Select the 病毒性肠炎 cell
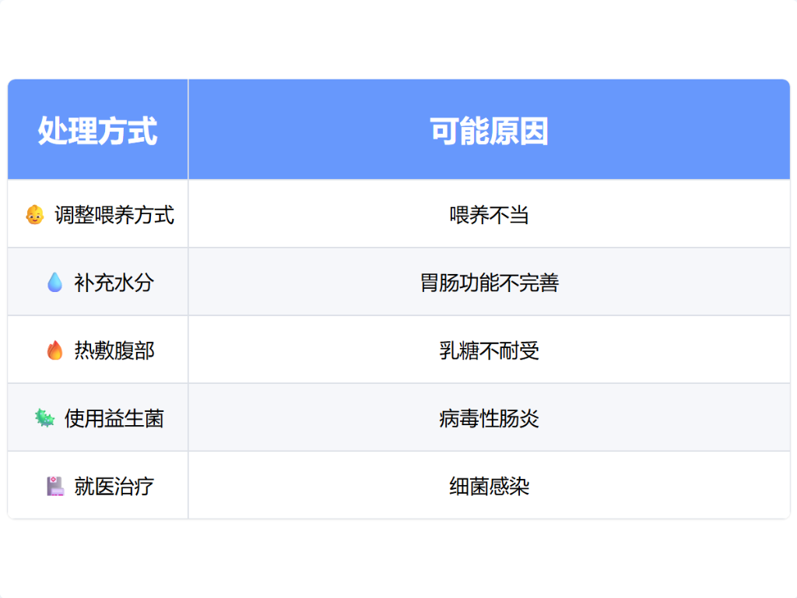Image resolution: width=797 pixels, height=598 pixels. pos(489,419)
